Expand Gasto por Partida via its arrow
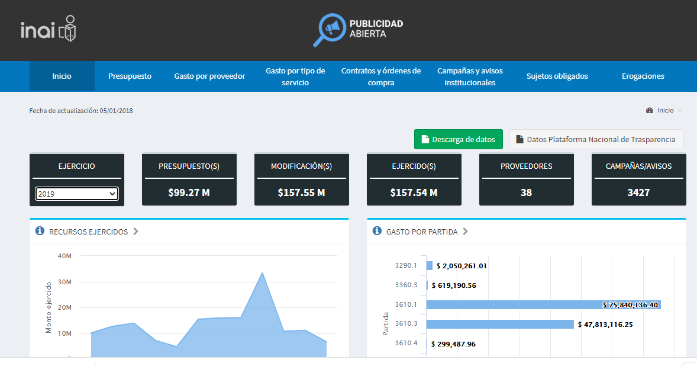 (464, 232)
